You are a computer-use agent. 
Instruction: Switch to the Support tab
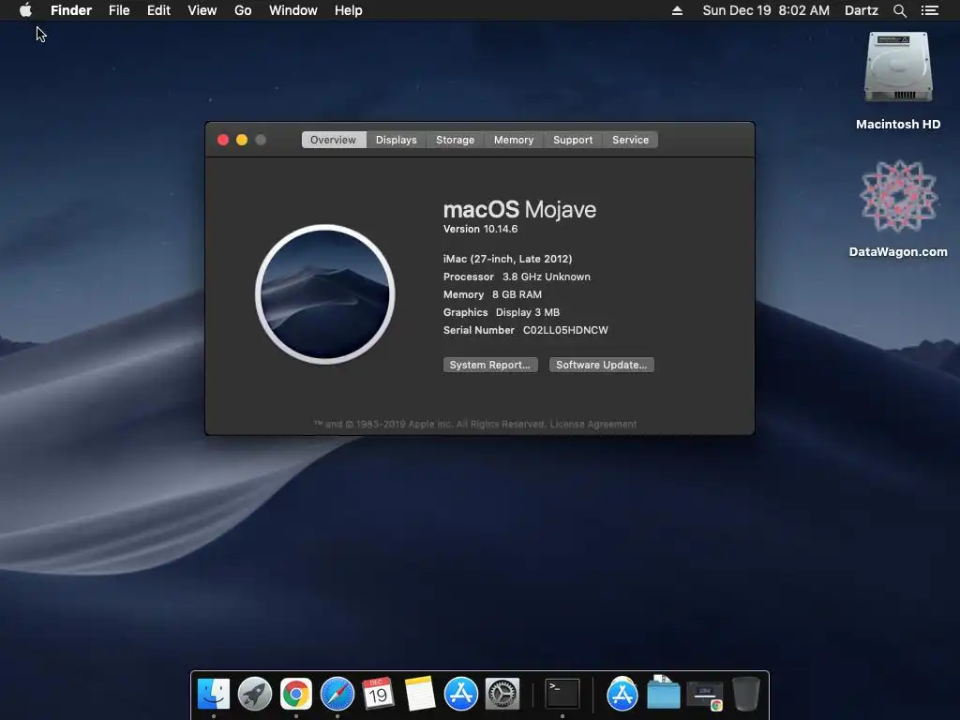pyautogui.click(x=573, y=140)
